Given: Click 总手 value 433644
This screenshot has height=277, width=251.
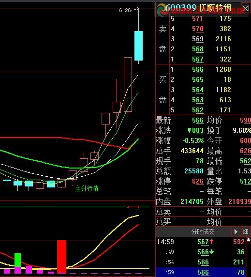Looking at the screenshot, I should coord(192,151).
